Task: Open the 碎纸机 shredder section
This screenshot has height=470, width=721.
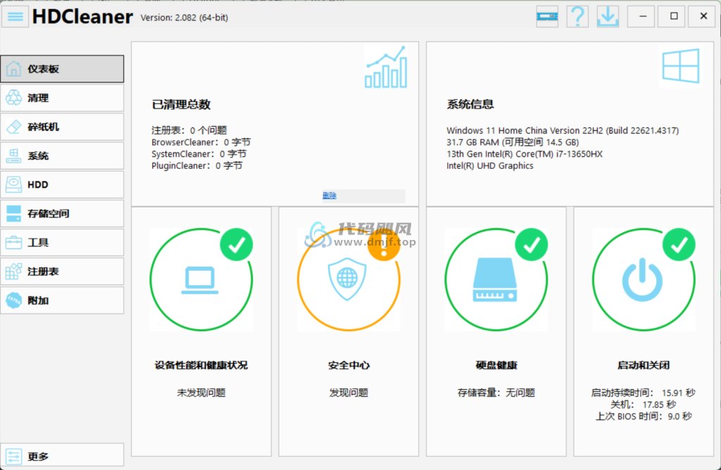Action: coord(62,127)
